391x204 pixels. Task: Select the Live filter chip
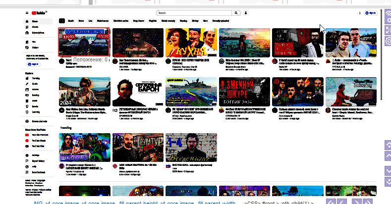click(90, 21)
